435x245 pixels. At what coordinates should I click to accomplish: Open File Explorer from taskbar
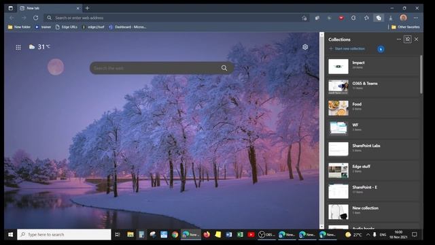130,235
